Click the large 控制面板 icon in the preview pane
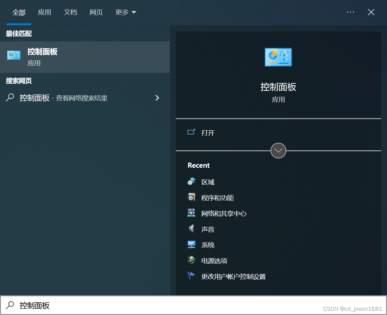 point(278,57)
